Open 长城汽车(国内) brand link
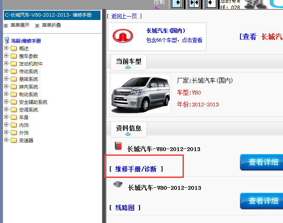Image resolution: width=283 pixels, height=223 pixels. [166, 31]
